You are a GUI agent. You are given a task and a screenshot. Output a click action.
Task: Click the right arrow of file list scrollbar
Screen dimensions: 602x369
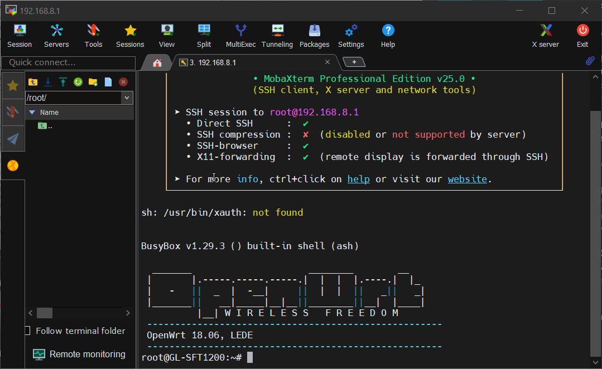point(128,313)
